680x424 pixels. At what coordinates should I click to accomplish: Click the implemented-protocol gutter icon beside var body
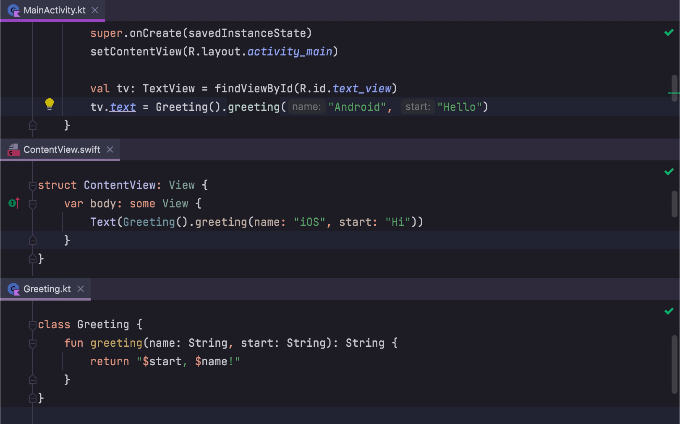14,204
